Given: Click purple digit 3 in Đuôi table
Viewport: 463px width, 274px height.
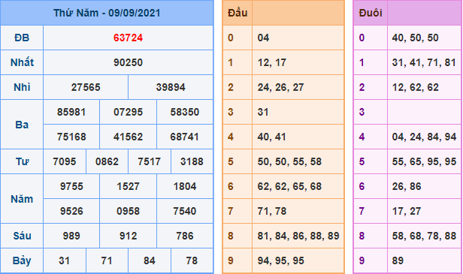Looking at the screenshot, I should [x=362, y=112].
